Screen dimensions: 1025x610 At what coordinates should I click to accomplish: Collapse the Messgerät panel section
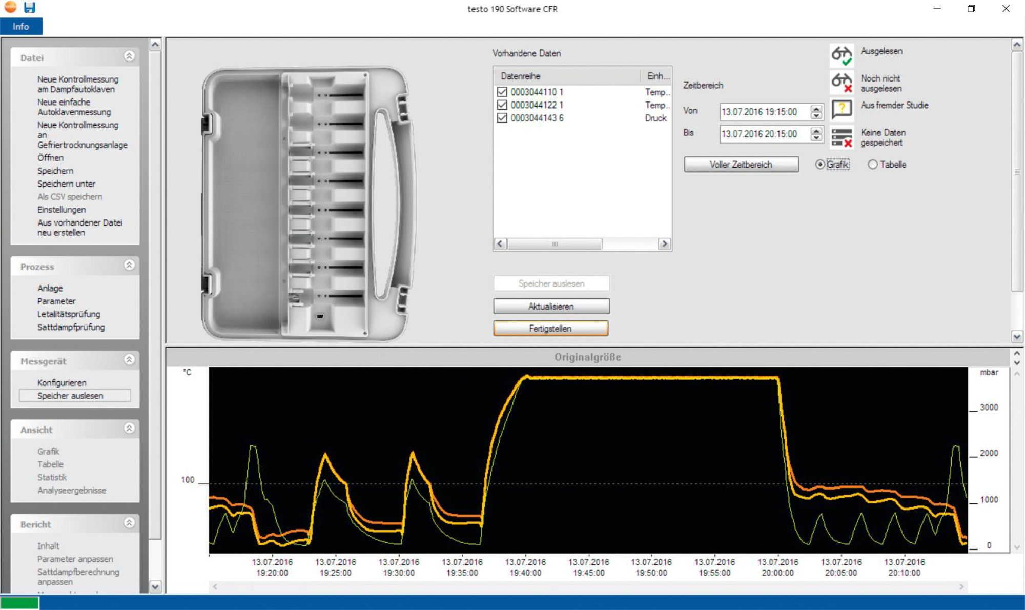[x=129, y=360]
